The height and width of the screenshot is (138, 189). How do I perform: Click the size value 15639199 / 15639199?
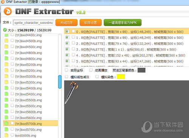point(34,30)
